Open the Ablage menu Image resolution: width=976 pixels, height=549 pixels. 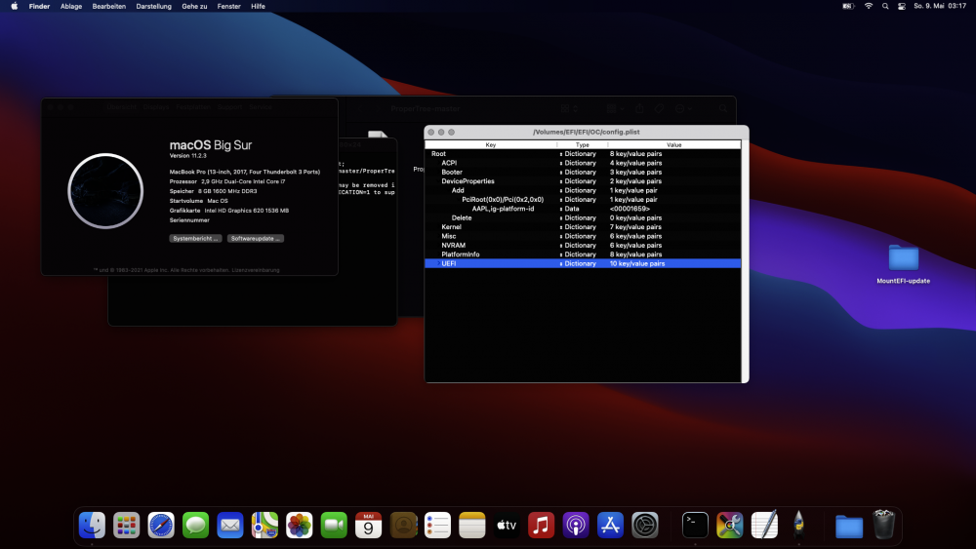pos(71,6)
